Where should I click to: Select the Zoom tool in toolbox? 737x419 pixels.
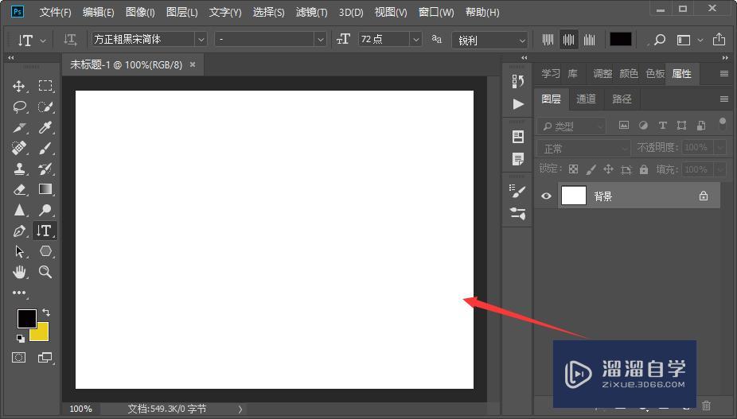[x=45, y=272]
